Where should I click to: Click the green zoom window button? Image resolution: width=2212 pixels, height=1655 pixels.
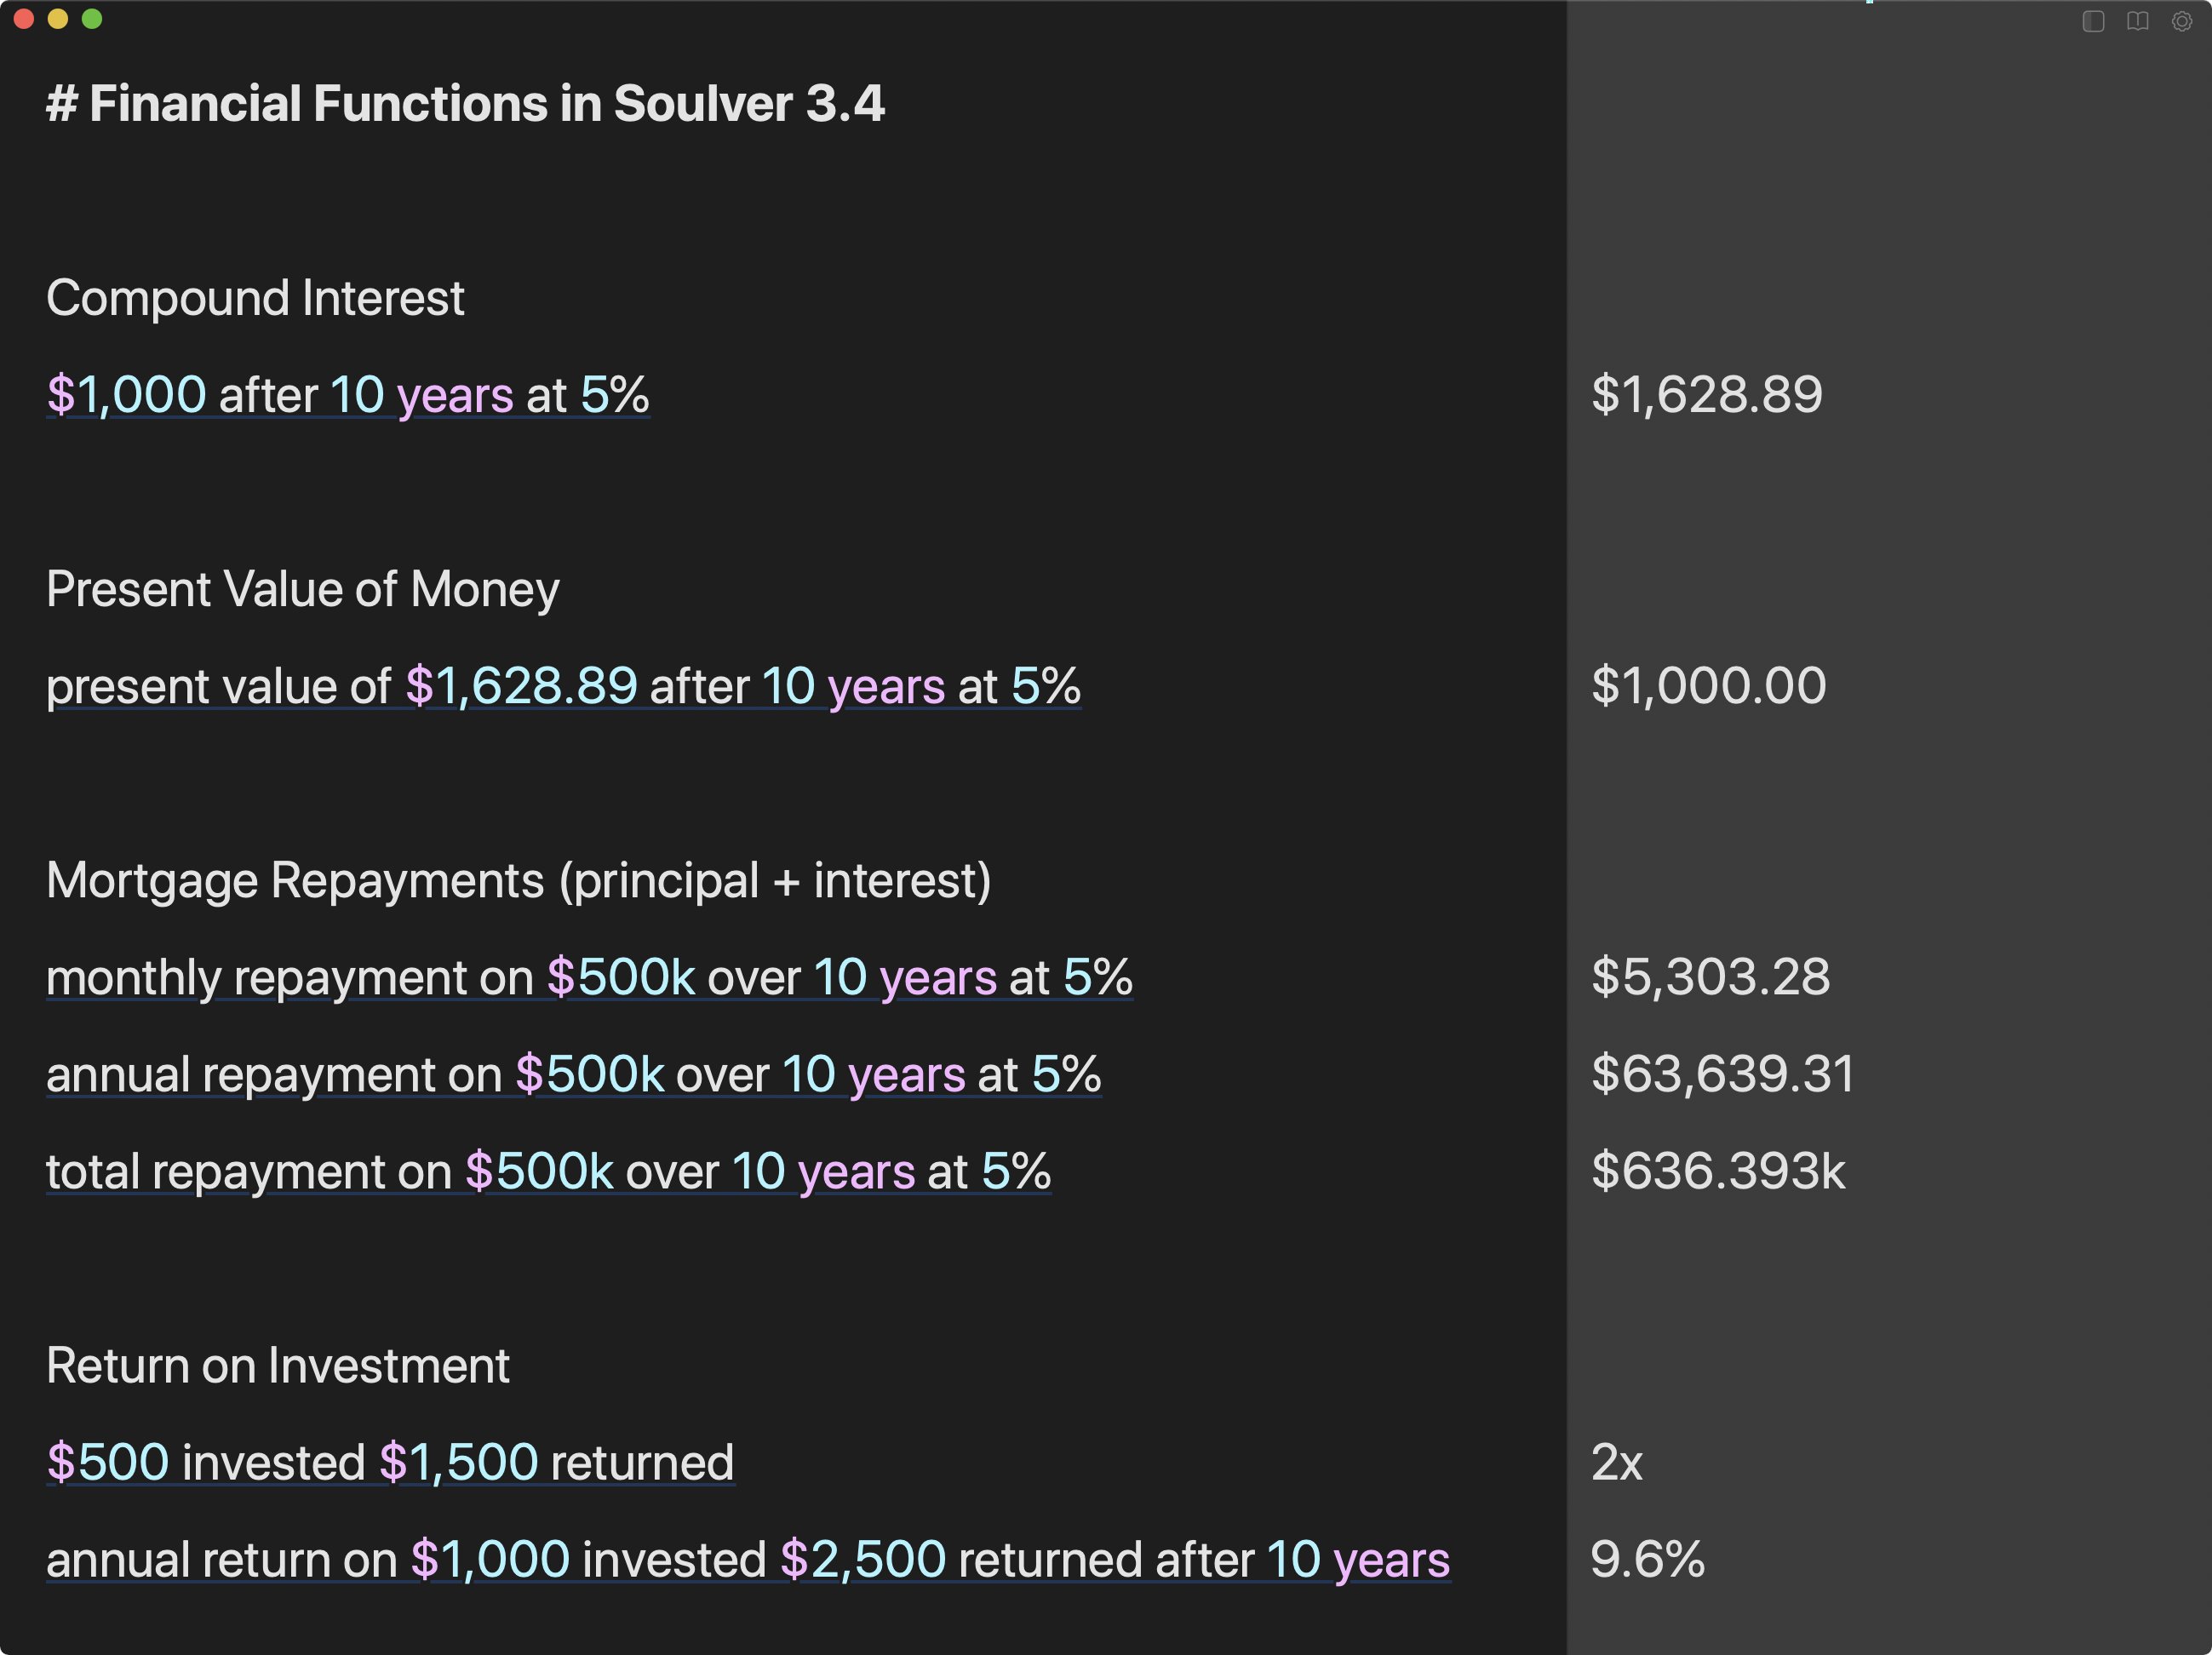(x=92, y=19)
